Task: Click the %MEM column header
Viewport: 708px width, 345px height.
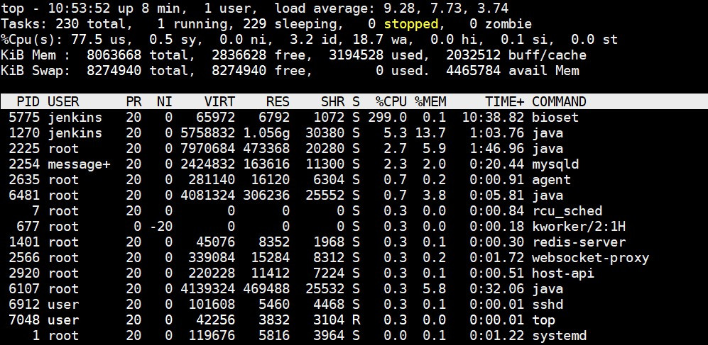Action: (x=431, y=102)
